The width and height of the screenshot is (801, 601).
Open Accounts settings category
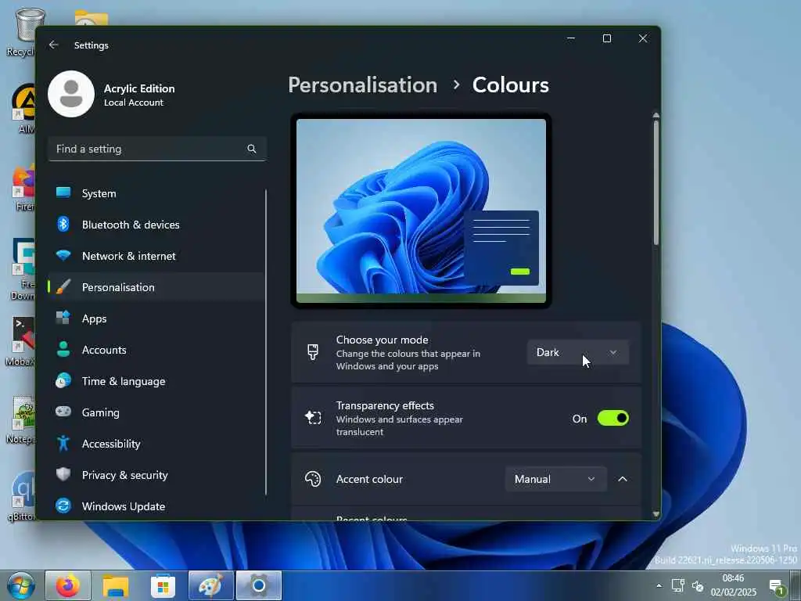pyautogui.click(x=156, y=350)
